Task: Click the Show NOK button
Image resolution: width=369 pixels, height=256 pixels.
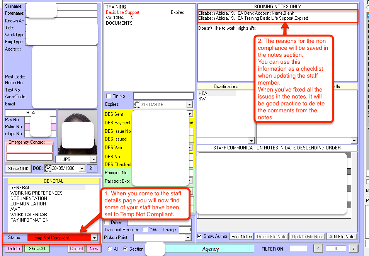Action: click(19, 168)
